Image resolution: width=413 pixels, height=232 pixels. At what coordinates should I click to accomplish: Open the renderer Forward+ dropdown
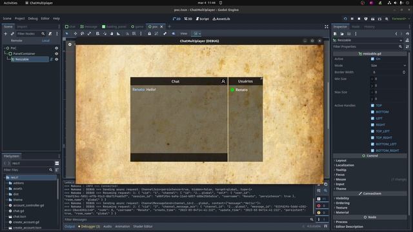click(x=400, y=19)
